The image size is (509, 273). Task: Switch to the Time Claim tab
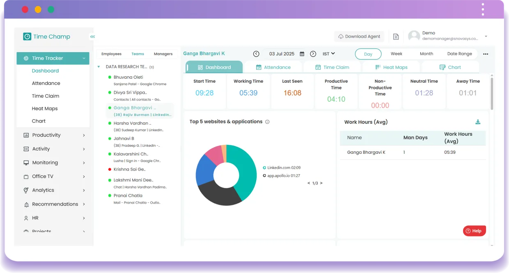click(332, 67)
